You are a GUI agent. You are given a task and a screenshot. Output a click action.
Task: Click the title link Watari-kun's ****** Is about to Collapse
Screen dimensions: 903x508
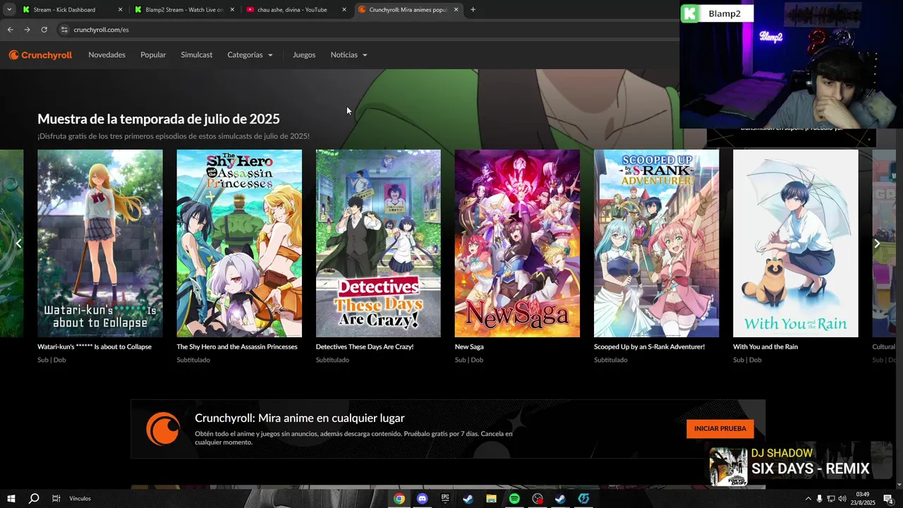click(x=95, y=347)
